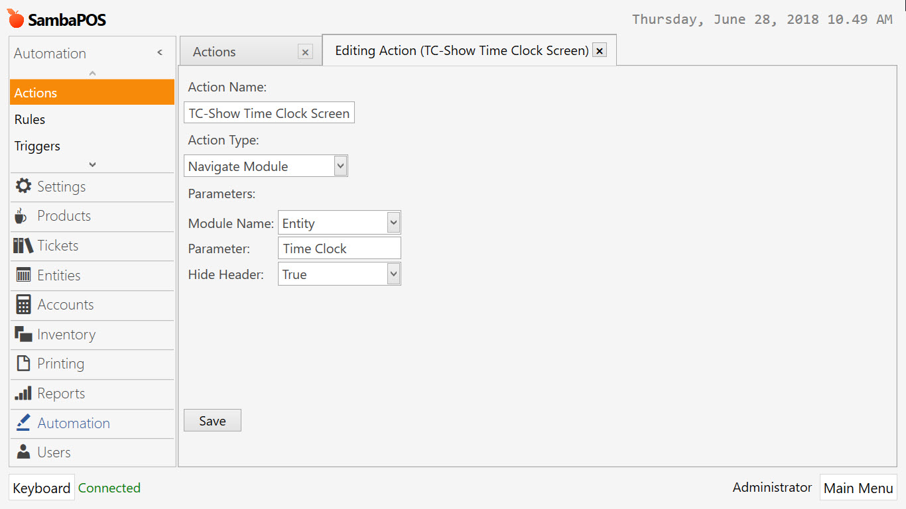906x509 pixels.
Task: Click the SambaPOS logo
Action: [x=56, y=19]
